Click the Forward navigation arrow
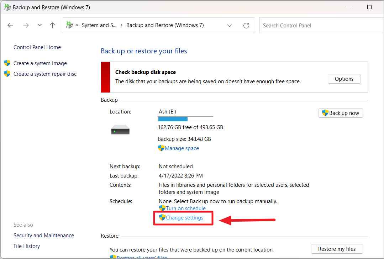 pos(26,25)
